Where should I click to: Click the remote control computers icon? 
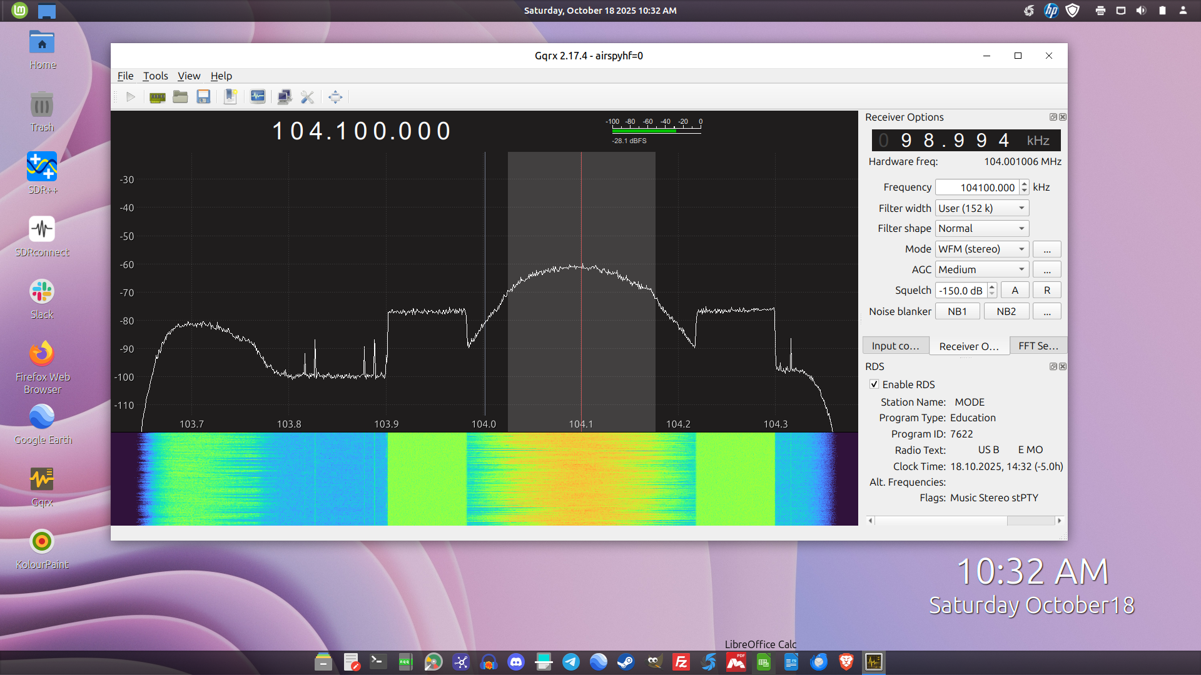[x=285, y=97]
